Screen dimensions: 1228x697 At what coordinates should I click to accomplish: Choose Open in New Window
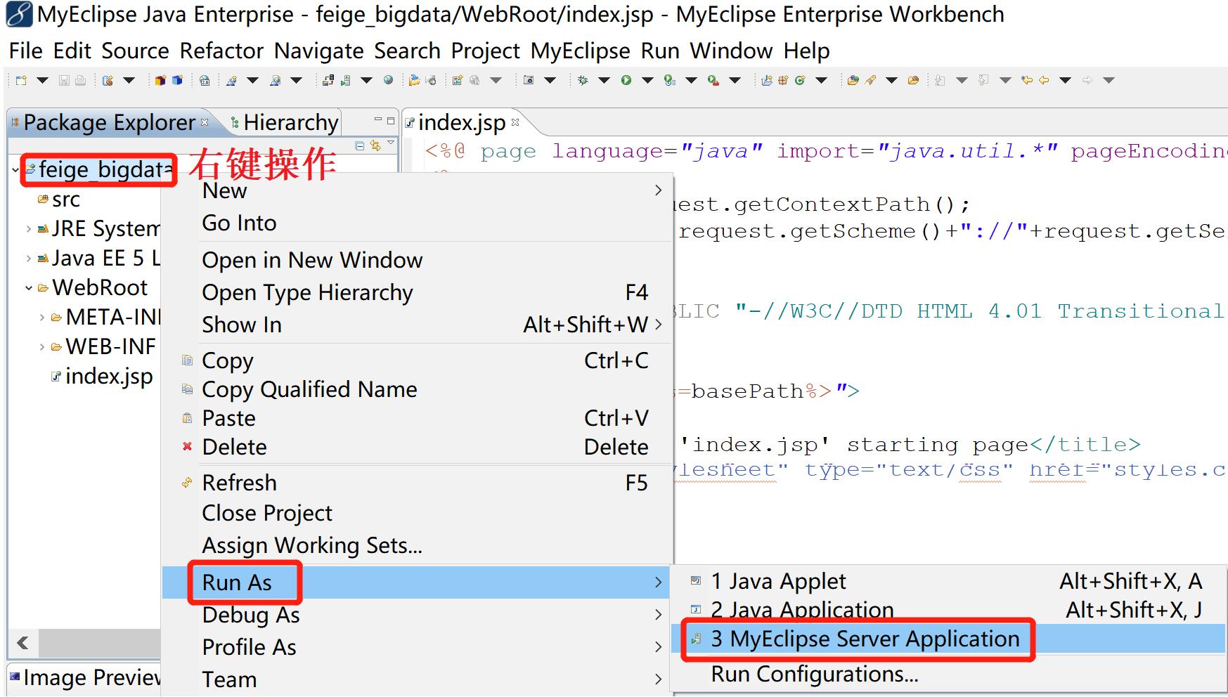[418, 260]
